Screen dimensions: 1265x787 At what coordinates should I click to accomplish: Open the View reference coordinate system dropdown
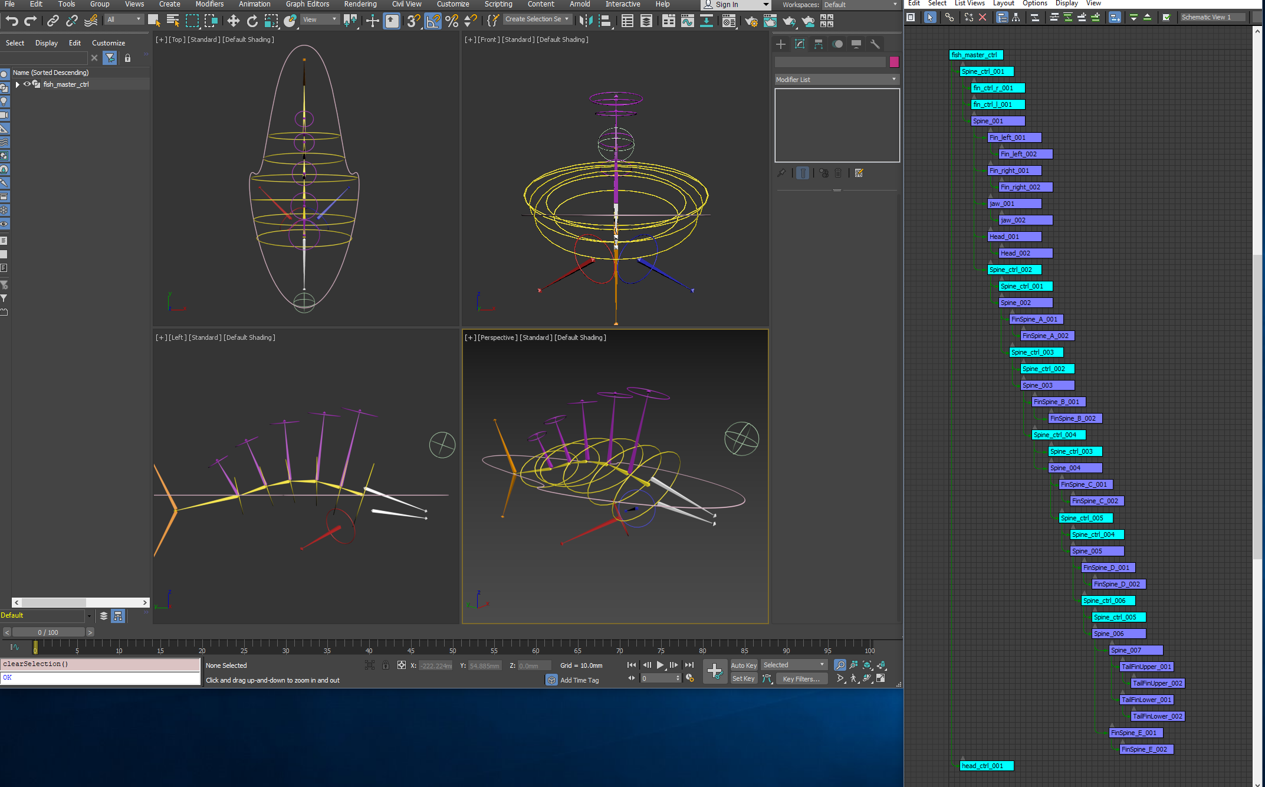pyautogui.click(x=319, y=19)
